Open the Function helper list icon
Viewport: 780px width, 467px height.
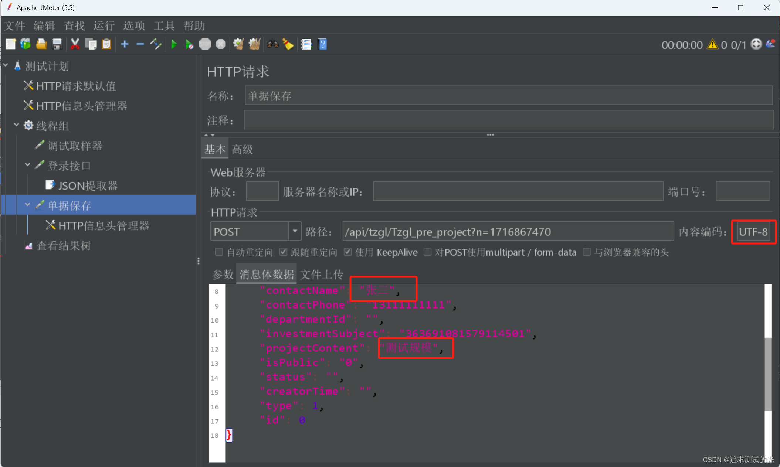[x=306, y=44]
